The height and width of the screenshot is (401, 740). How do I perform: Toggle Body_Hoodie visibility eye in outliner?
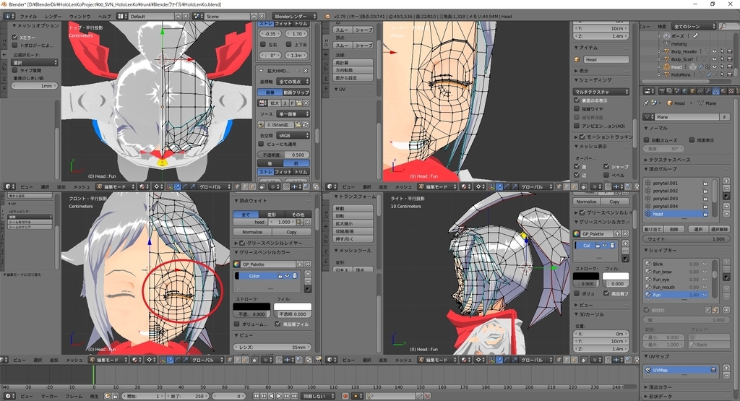click(x=715, y=51)
